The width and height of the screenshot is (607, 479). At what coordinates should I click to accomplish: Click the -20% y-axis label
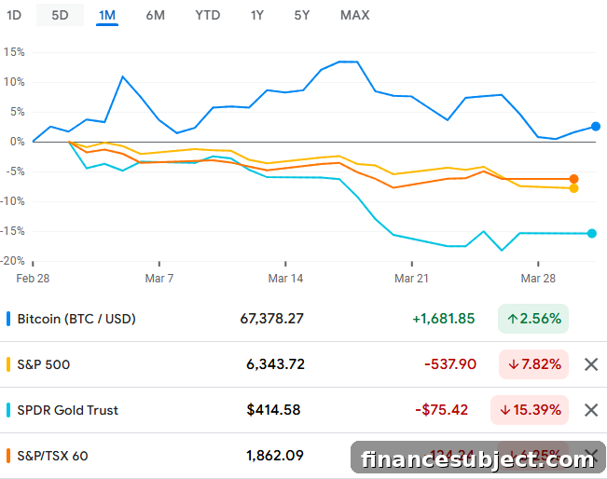[12, 261]
